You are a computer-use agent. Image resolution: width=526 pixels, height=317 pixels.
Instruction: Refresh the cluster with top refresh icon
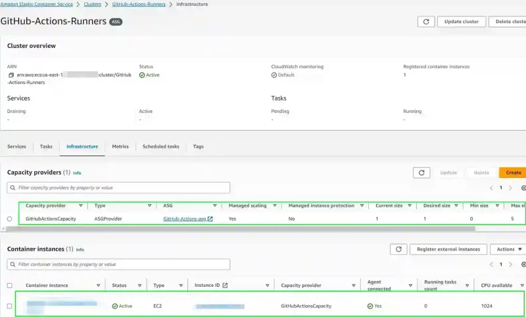click(426, 22)
